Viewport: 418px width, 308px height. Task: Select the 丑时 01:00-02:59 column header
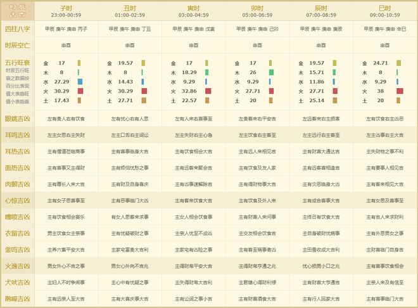coord(130,11)
